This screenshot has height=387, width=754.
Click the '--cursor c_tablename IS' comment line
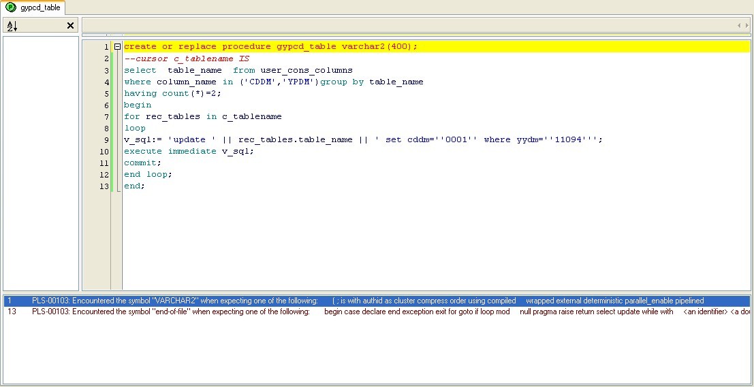coord(187,58)
